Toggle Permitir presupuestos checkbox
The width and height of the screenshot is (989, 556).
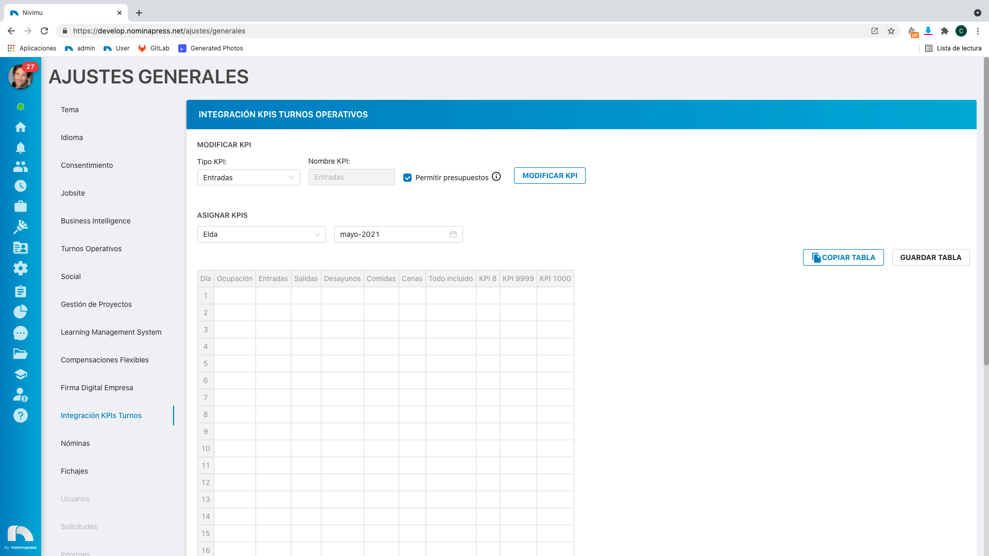click(407, 178)
